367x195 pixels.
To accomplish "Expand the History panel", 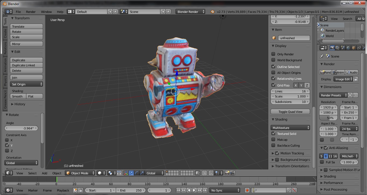I will point(20,104).
